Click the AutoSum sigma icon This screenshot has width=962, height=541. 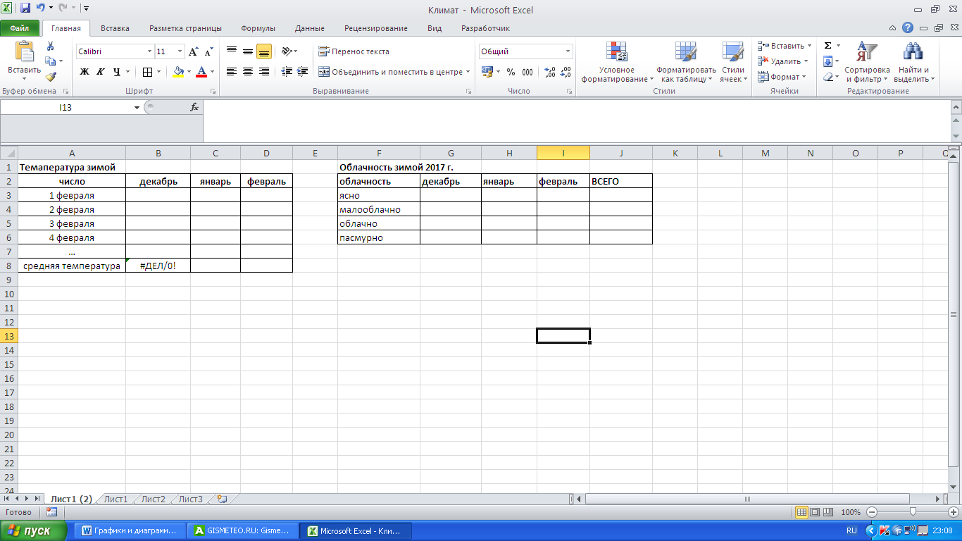click(x=828, y=46)
